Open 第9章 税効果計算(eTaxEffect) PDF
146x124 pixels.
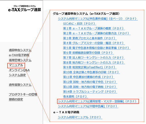(90, 67)
